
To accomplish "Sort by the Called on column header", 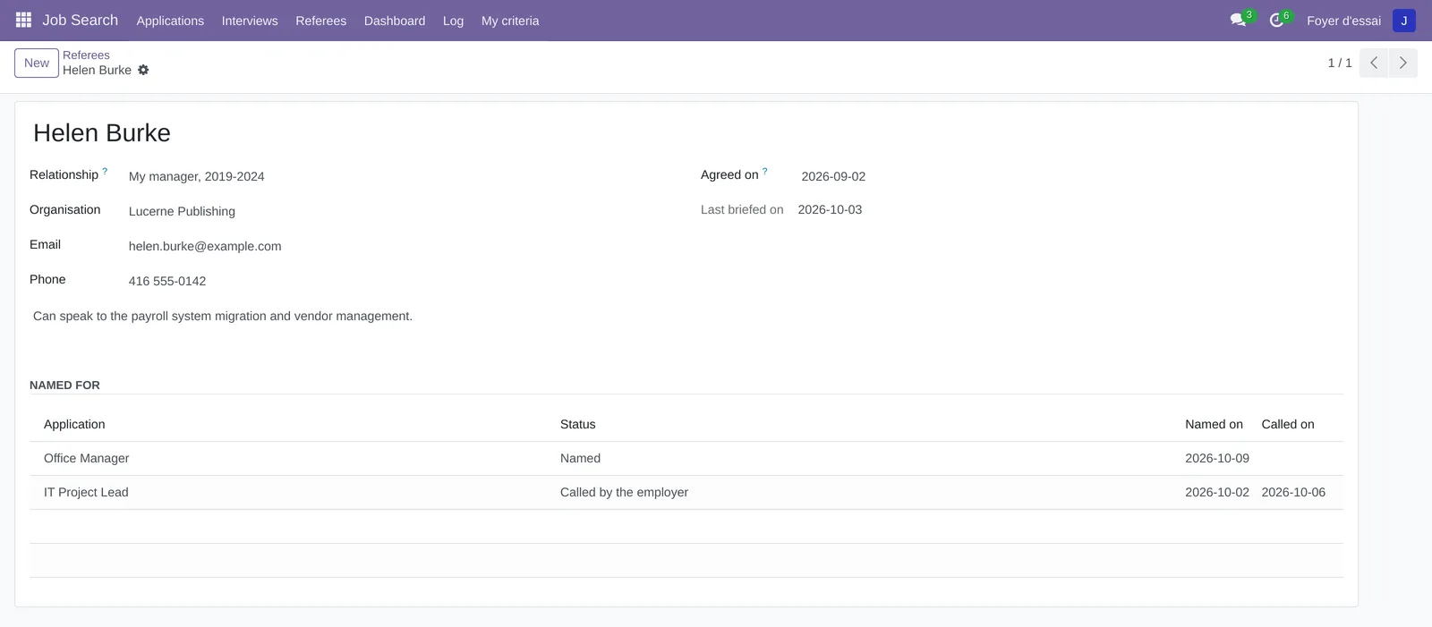I will tap(1288, 424).
